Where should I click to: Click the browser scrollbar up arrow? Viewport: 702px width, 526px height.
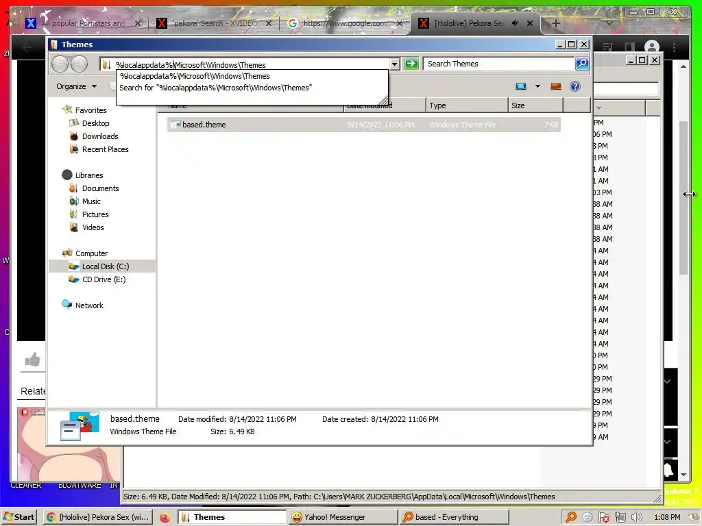(x=683, y=66)
